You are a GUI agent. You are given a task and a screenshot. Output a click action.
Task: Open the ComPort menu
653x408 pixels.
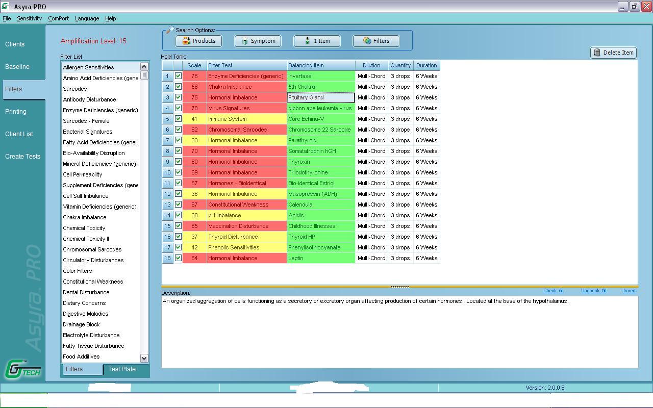click(x=58, y=18)
